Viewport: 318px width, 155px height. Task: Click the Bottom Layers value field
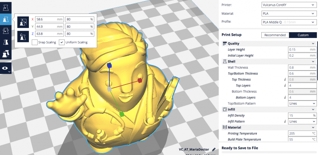coord(302,98)
